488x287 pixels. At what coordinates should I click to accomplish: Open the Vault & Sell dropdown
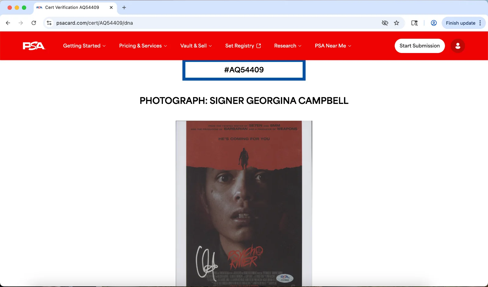pyautogui.click(x=196, y=46)
